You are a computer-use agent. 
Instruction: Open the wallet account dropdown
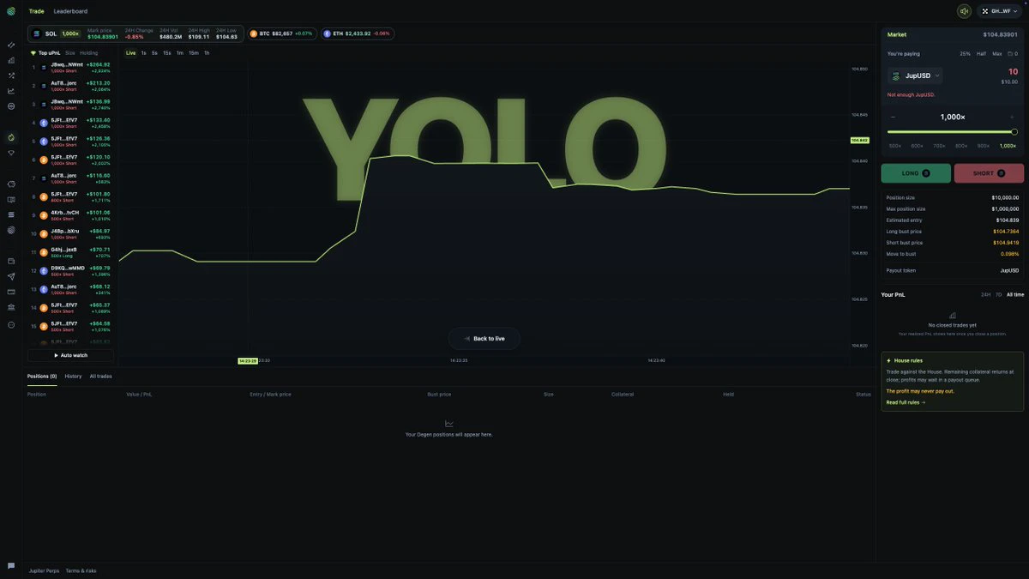click(1000, 11)
